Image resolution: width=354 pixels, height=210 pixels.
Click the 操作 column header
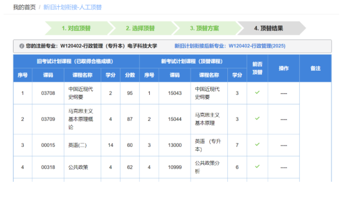283,68
